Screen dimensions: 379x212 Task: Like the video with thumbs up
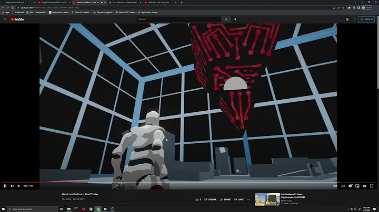click(198, 199)
